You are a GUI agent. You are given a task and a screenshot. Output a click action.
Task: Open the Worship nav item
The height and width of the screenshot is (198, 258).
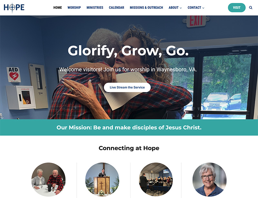point(74,7)
